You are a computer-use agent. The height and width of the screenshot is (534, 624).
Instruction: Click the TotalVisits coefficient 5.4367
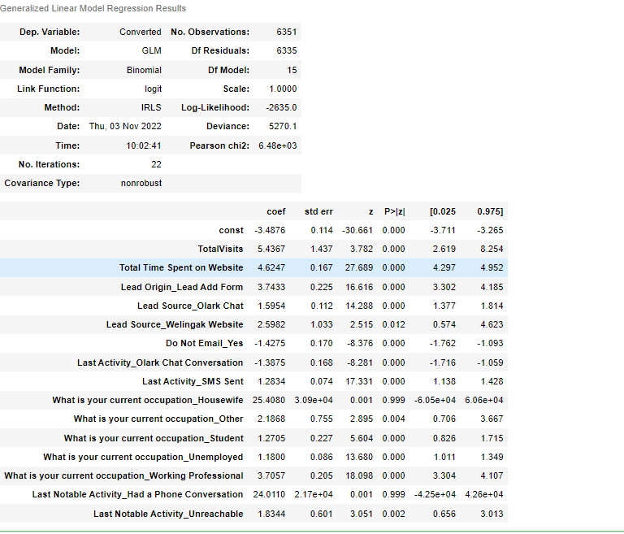coord(271,249)
